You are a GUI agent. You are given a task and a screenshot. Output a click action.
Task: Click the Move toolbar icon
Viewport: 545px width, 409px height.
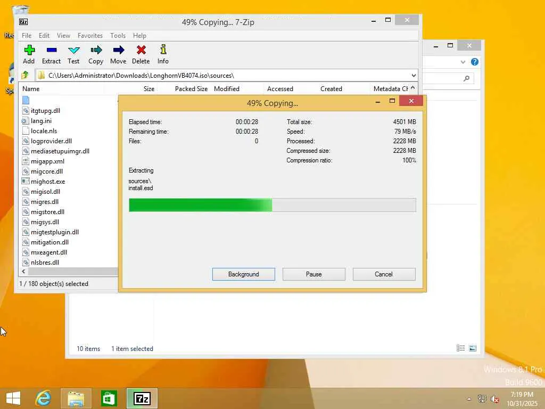point(119,50)
